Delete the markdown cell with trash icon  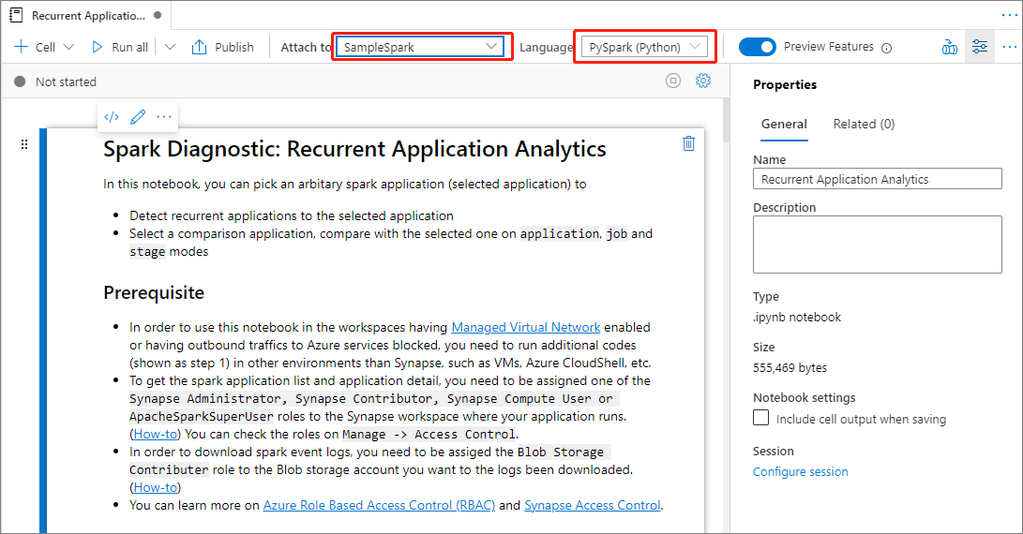pos(688,143)
